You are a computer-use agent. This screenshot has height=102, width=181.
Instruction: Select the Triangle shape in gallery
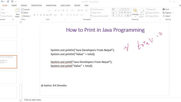pos(113,12)
